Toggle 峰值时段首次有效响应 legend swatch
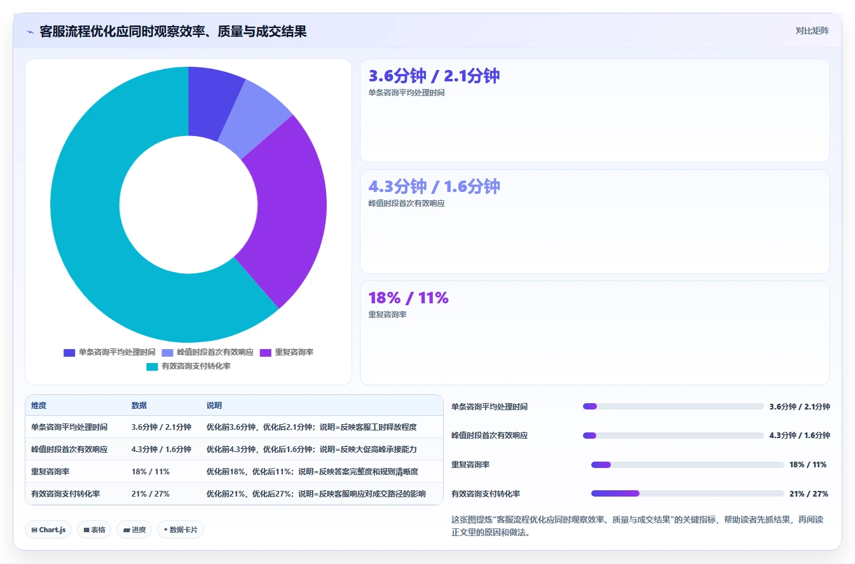The height and width of the screenshot is (564, 855). coord(168,352)
